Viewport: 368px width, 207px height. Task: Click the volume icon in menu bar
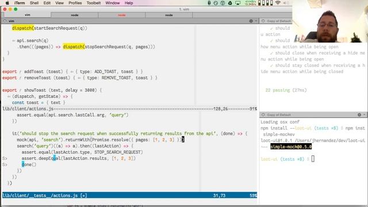point(285,3)
